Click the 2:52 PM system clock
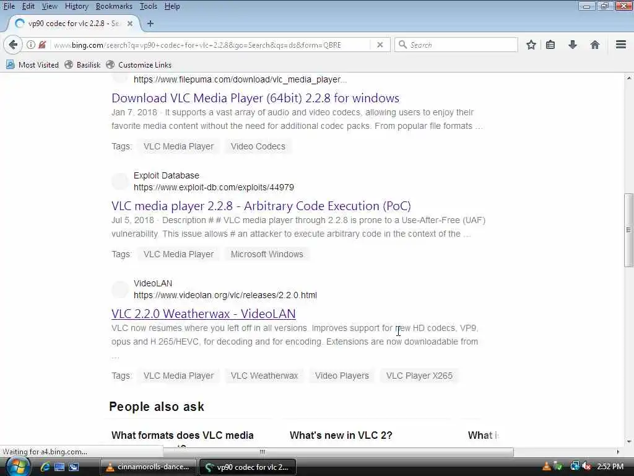Viewport: 634px width, 476px height. (x=610, y=467)
